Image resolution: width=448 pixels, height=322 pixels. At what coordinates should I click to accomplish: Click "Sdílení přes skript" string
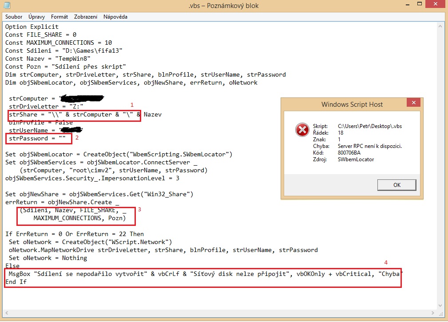point(88,67)
